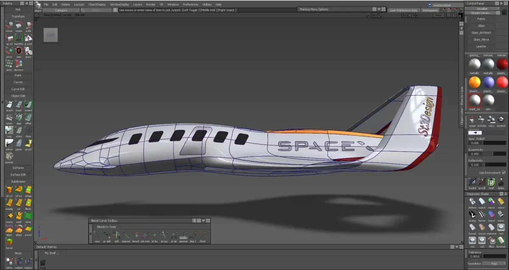Screen dimensions: 509x270
Task: Open User Preference Sets
Action: click(403, 10)
